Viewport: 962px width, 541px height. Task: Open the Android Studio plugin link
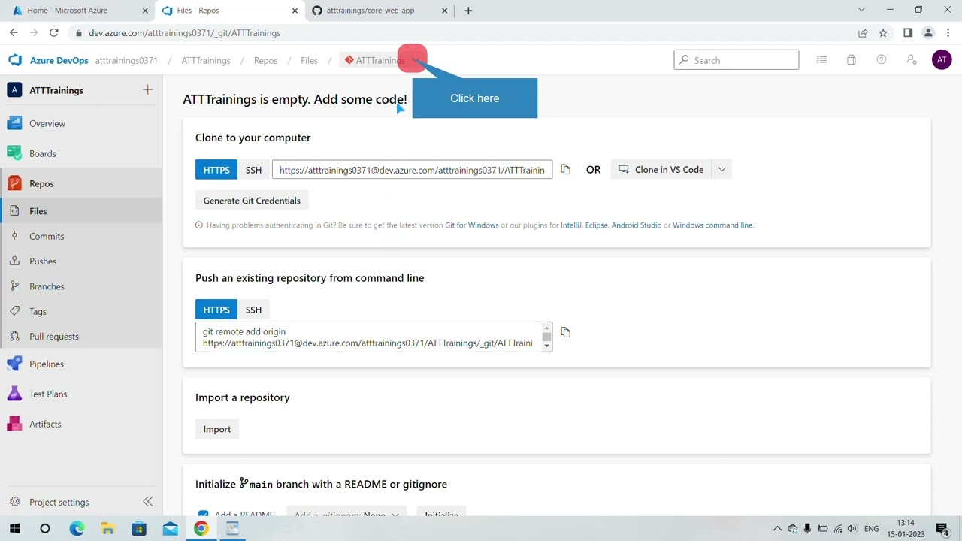(636, 225)
